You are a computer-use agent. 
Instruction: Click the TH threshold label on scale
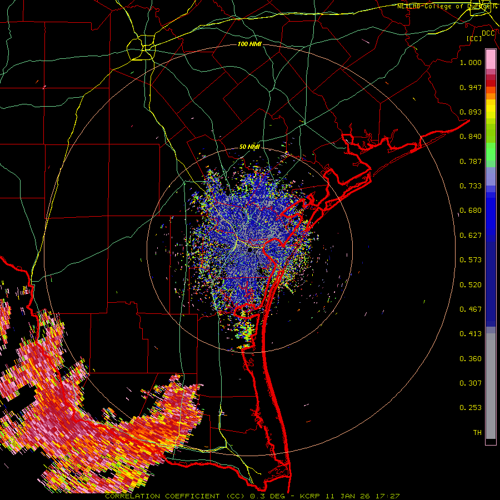(x=477, y=433)
